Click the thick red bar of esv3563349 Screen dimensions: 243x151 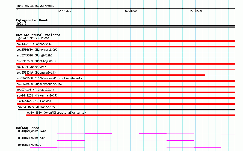[x=115, y=75]
